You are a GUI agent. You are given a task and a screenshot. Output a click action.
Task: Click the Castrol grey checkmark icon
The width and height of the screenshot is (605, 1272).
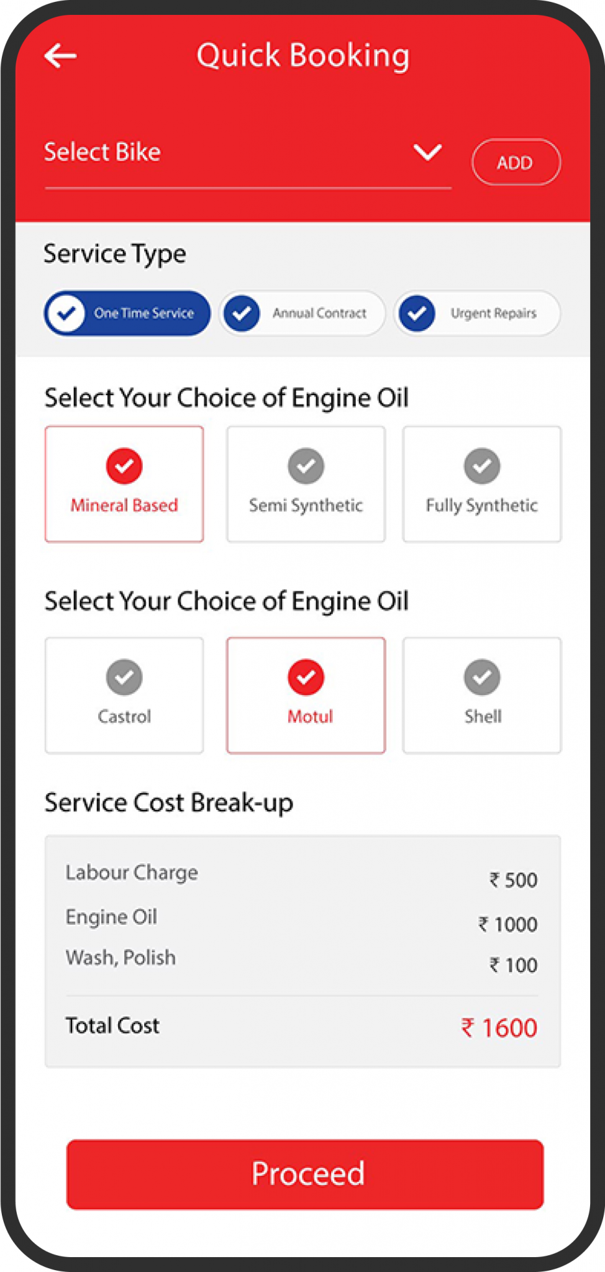tap(124, 677)
